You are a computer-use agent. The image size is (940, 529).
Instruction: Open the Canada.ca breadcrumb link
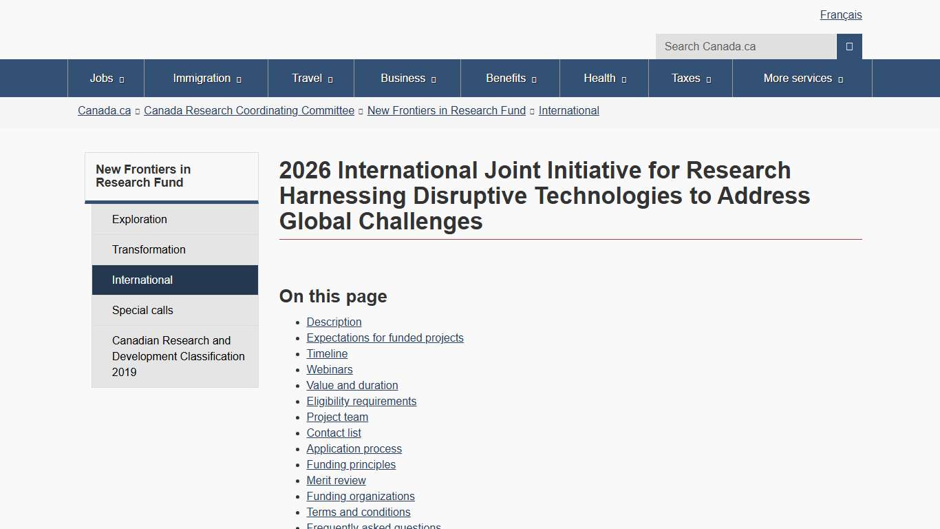[104, 110]
